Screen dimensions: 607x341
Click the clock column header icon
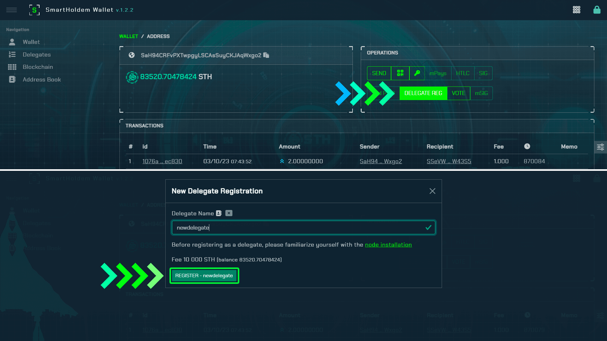click(527, 146)
